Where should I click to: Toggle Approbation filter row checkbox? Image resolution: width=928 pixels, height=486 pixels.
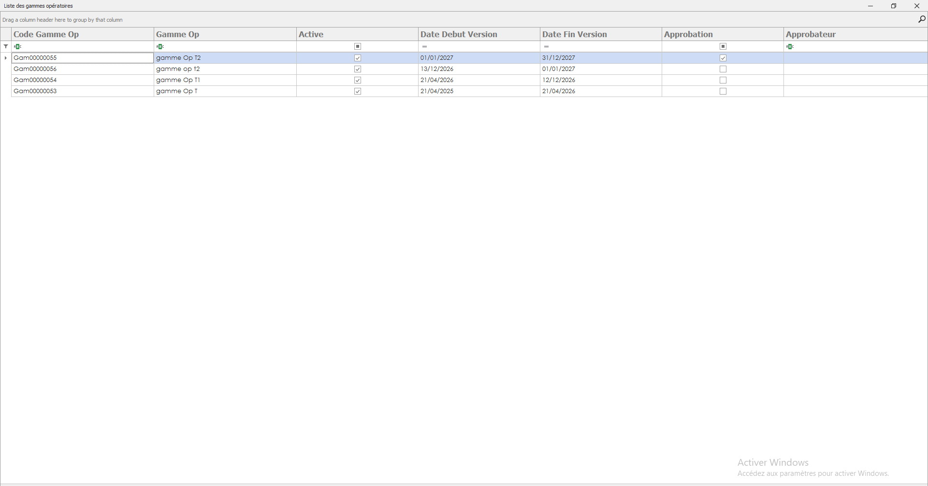coord(723,46)
